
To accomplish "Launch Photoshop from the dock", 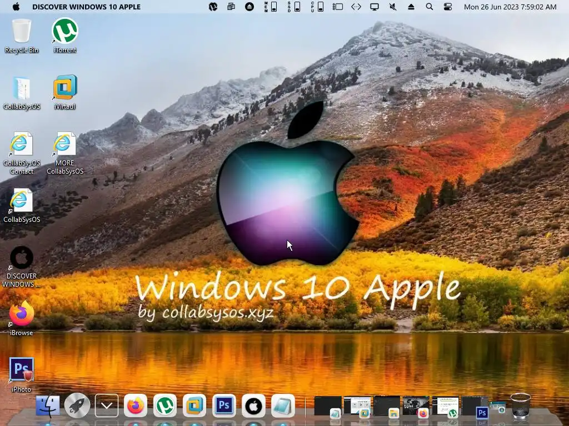I will (x=224, y=405).
